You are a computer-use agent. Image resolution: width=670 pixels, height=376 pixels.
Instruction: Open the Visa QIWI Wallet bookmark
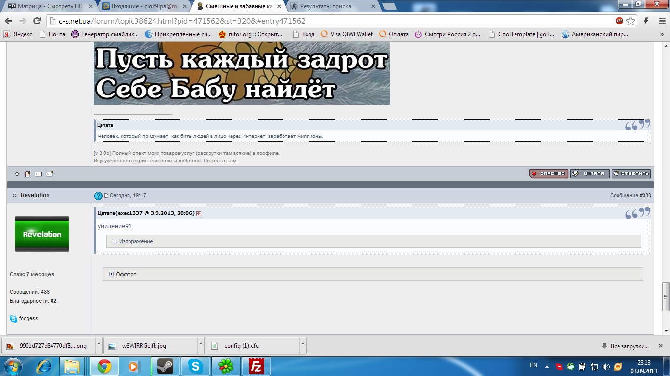[347, 34]
